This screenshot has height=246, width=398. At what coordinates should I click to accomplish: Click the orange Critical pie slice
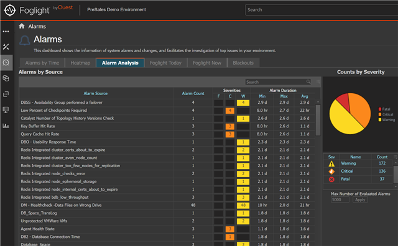point(361,109)
